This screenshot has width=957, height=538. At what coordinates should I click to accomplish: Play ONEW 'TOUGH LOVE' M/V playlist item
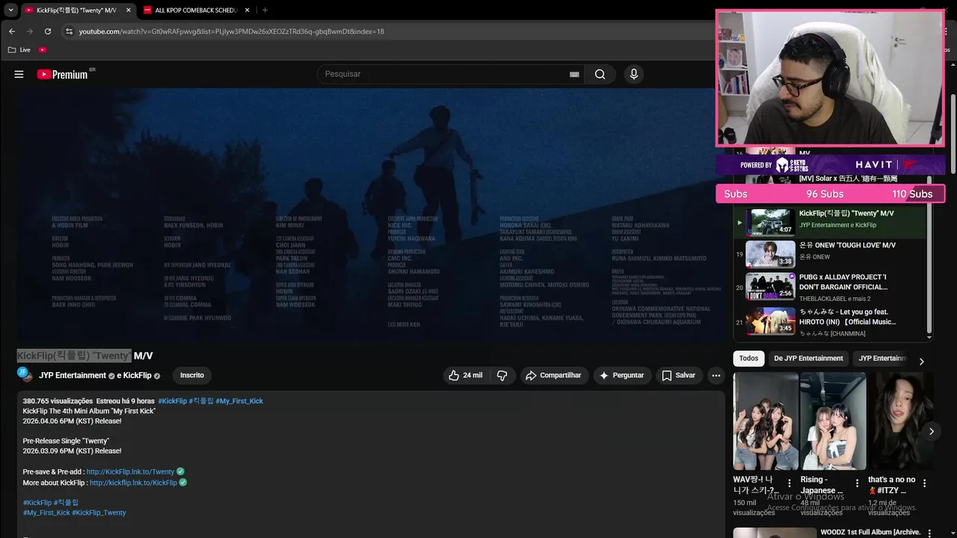pyautogui.click(x=830, y=254)
